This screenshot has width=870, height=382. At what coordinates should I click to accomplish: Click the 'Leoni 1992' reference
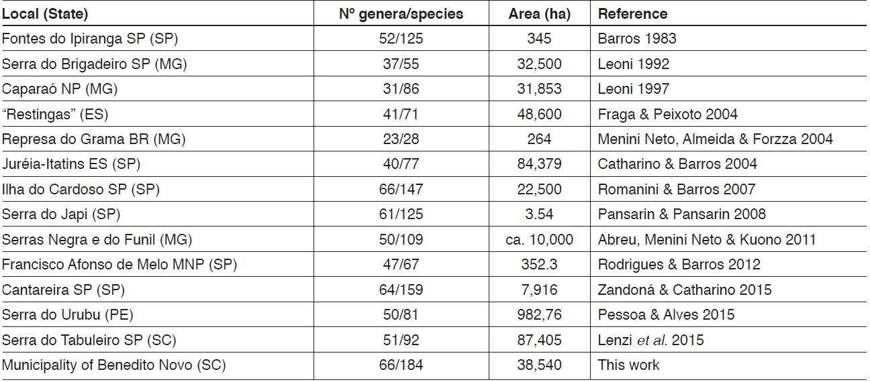[633, 64]
